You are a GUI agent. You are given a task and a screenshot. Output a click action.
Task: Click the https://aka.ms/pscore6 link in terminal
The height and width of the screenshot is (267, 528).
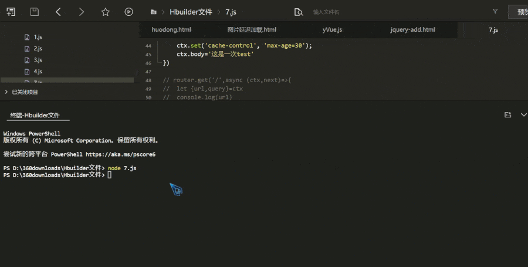pyautogui.click(x=120, y=154)
